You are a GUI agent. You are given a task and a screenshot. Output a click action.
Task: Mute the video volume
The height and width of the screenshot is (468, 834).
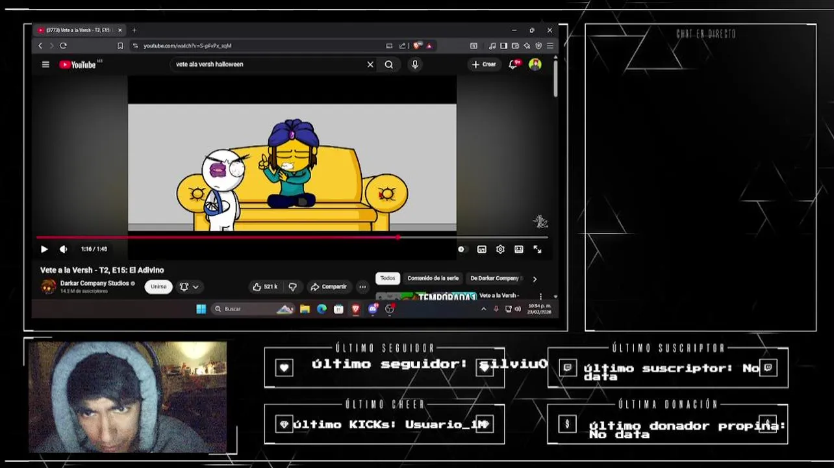pos(64,249)
